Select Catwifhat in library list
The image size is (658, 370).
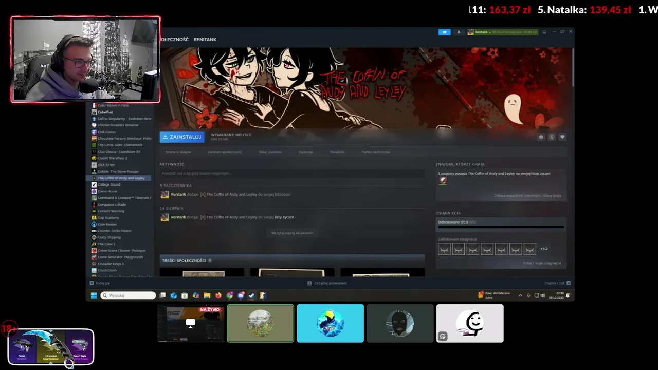[x=105, y=112]
